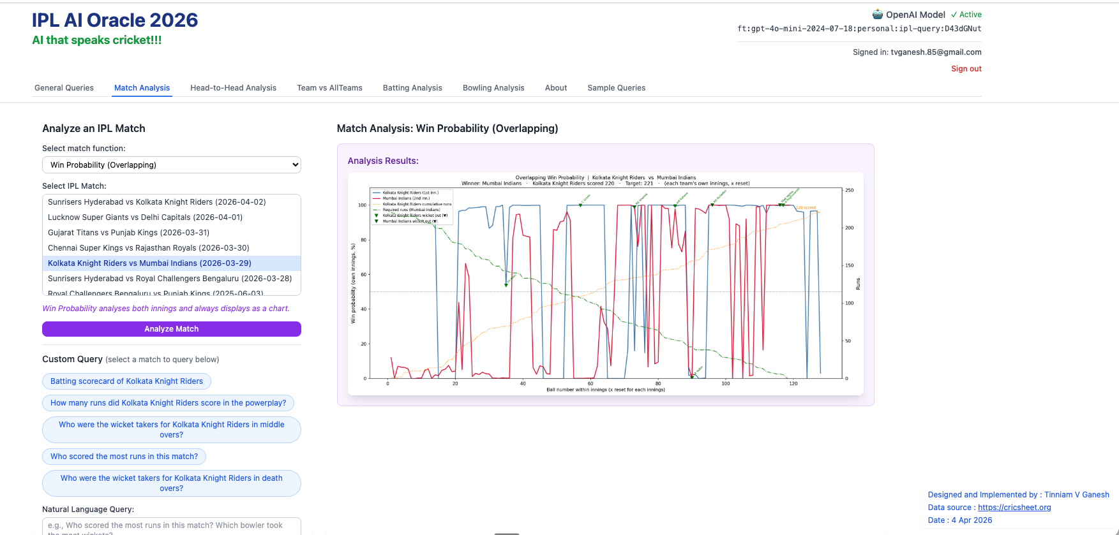Choose Chennai Super Kings vs Rajasthan Royals match
The width and height of the screenshot is (1119, 535).
coord(149,248)
